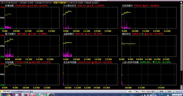Open the red and blue taskbar app icon

[26, 95]
